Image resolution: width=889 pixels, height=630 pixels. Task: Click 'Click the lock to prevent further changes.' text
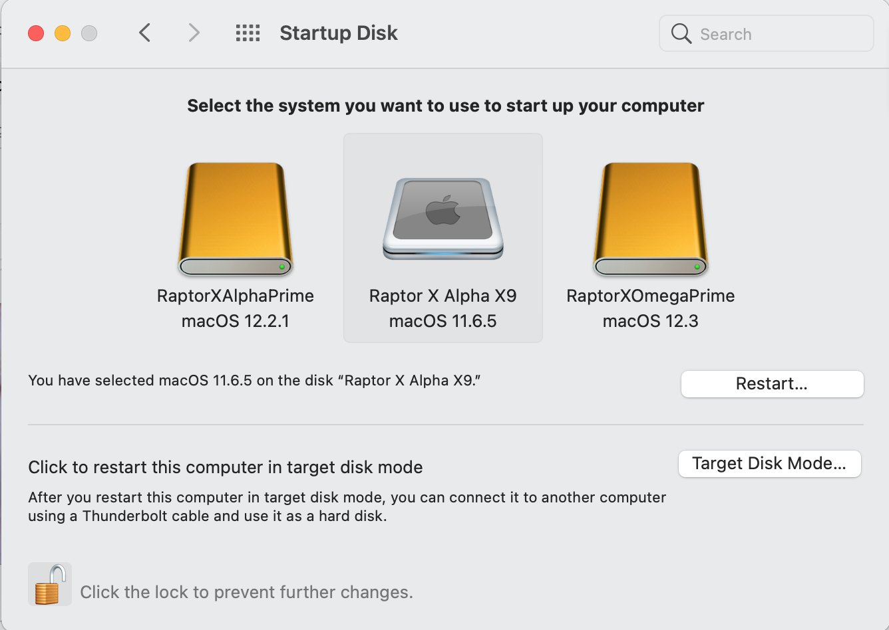(x=247, y=592)
